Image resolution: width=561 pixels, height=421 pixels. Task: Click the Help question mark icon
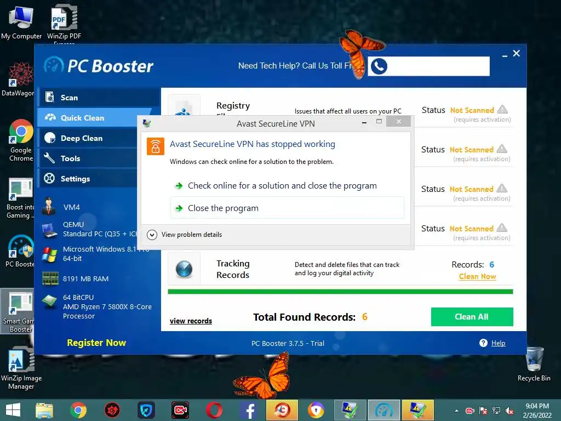click(x=483, y=343)
